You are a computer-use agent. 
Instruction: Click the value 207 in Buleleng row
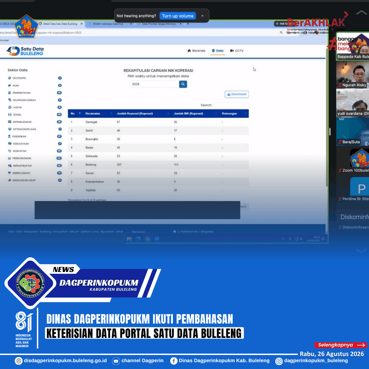pos(119,165)
